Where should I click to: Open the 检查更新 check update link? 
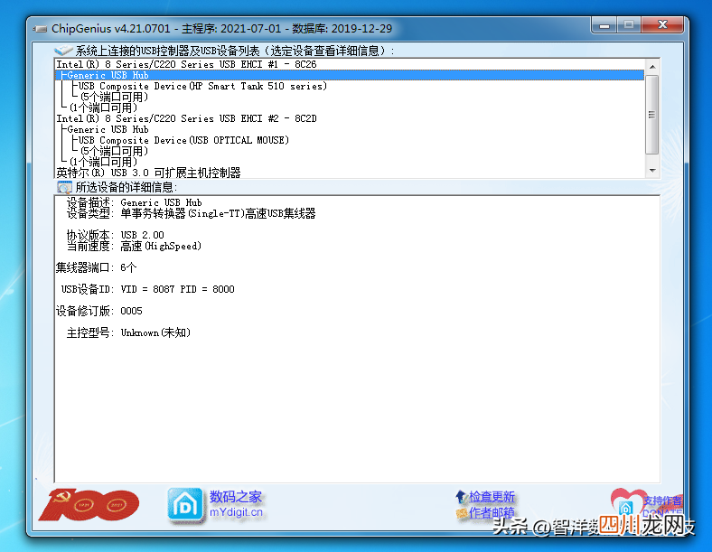coord(492,497)
